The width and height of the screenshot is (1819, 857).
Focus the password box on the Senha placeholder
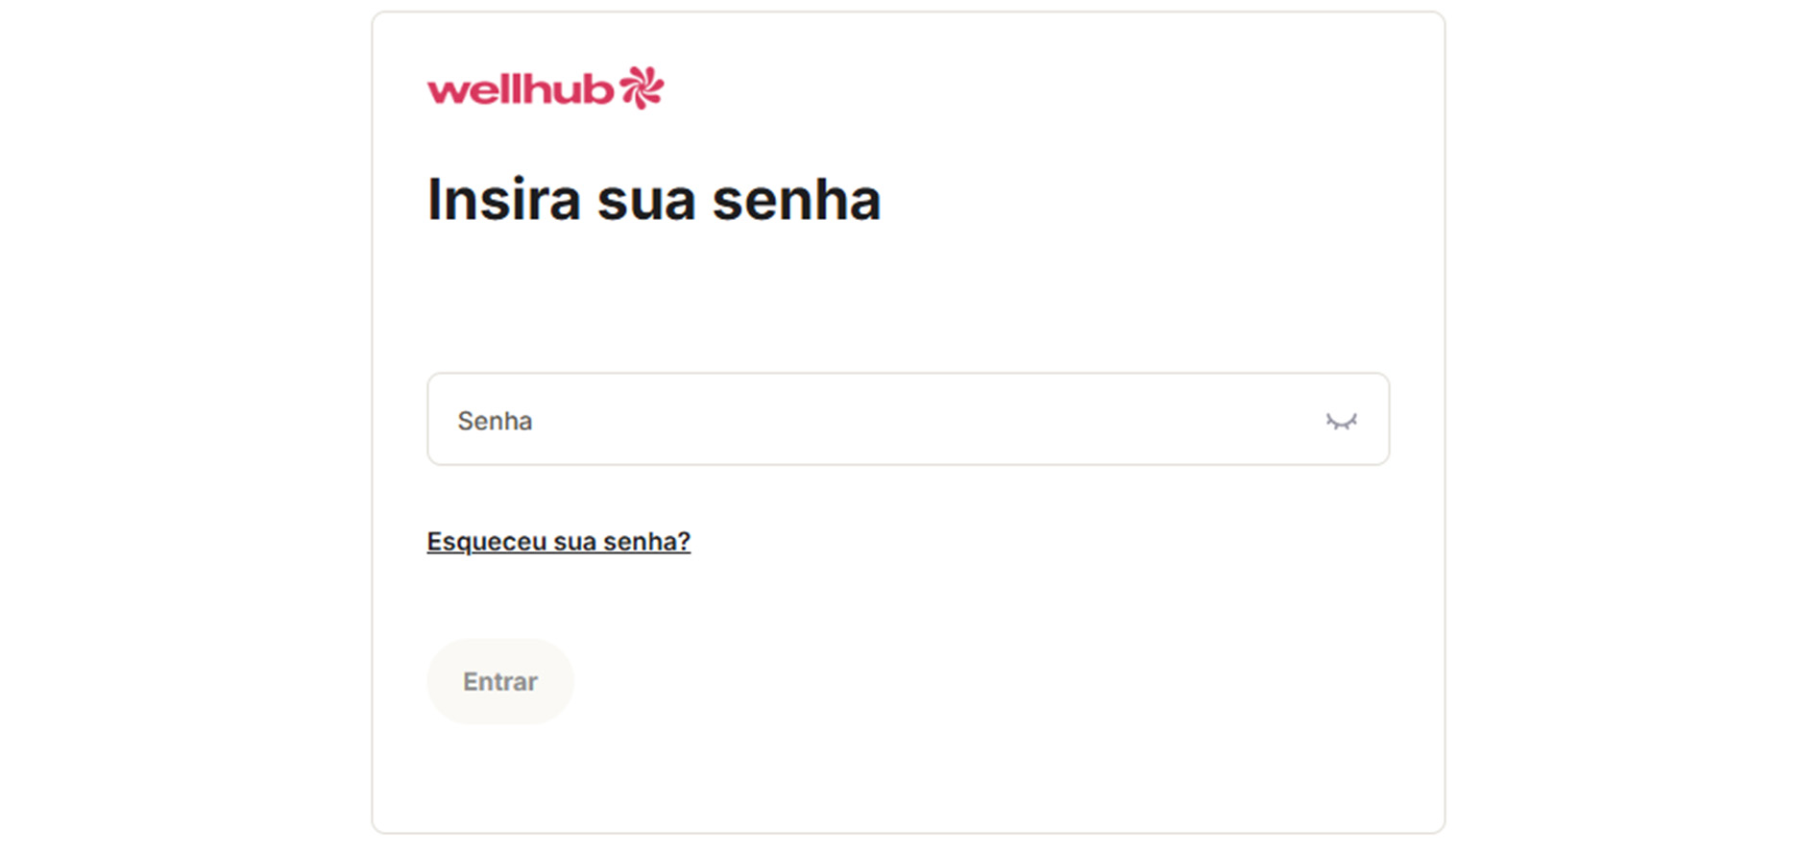(496, 421)
